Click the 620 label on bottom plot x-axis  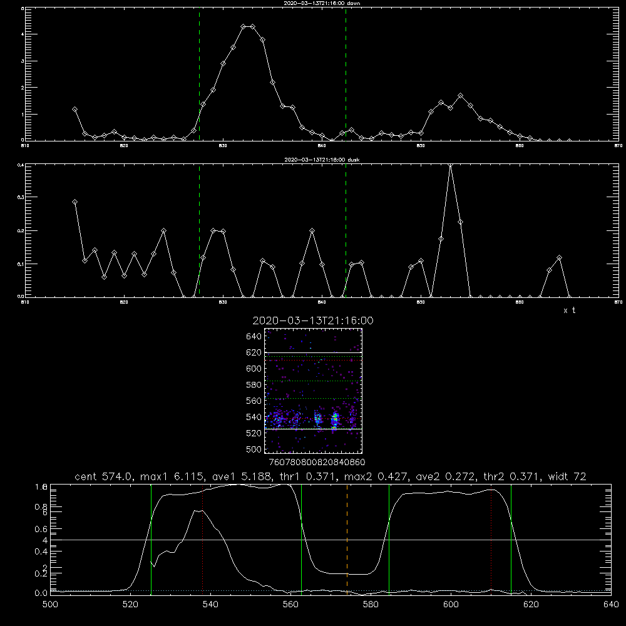[531, 605]
